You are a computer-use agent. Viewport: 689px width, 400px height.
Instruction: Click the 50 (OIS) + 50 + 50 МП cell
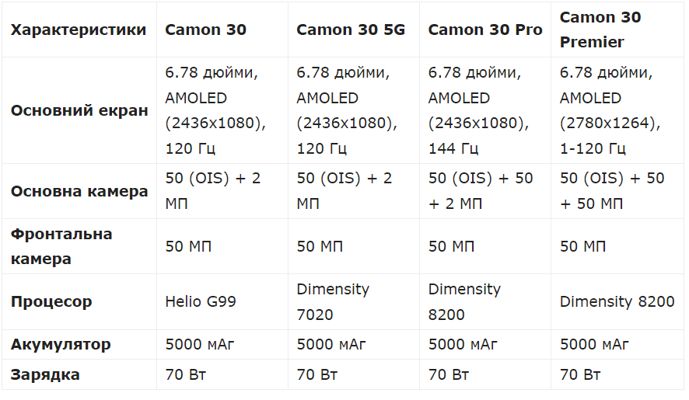point(612,191)
